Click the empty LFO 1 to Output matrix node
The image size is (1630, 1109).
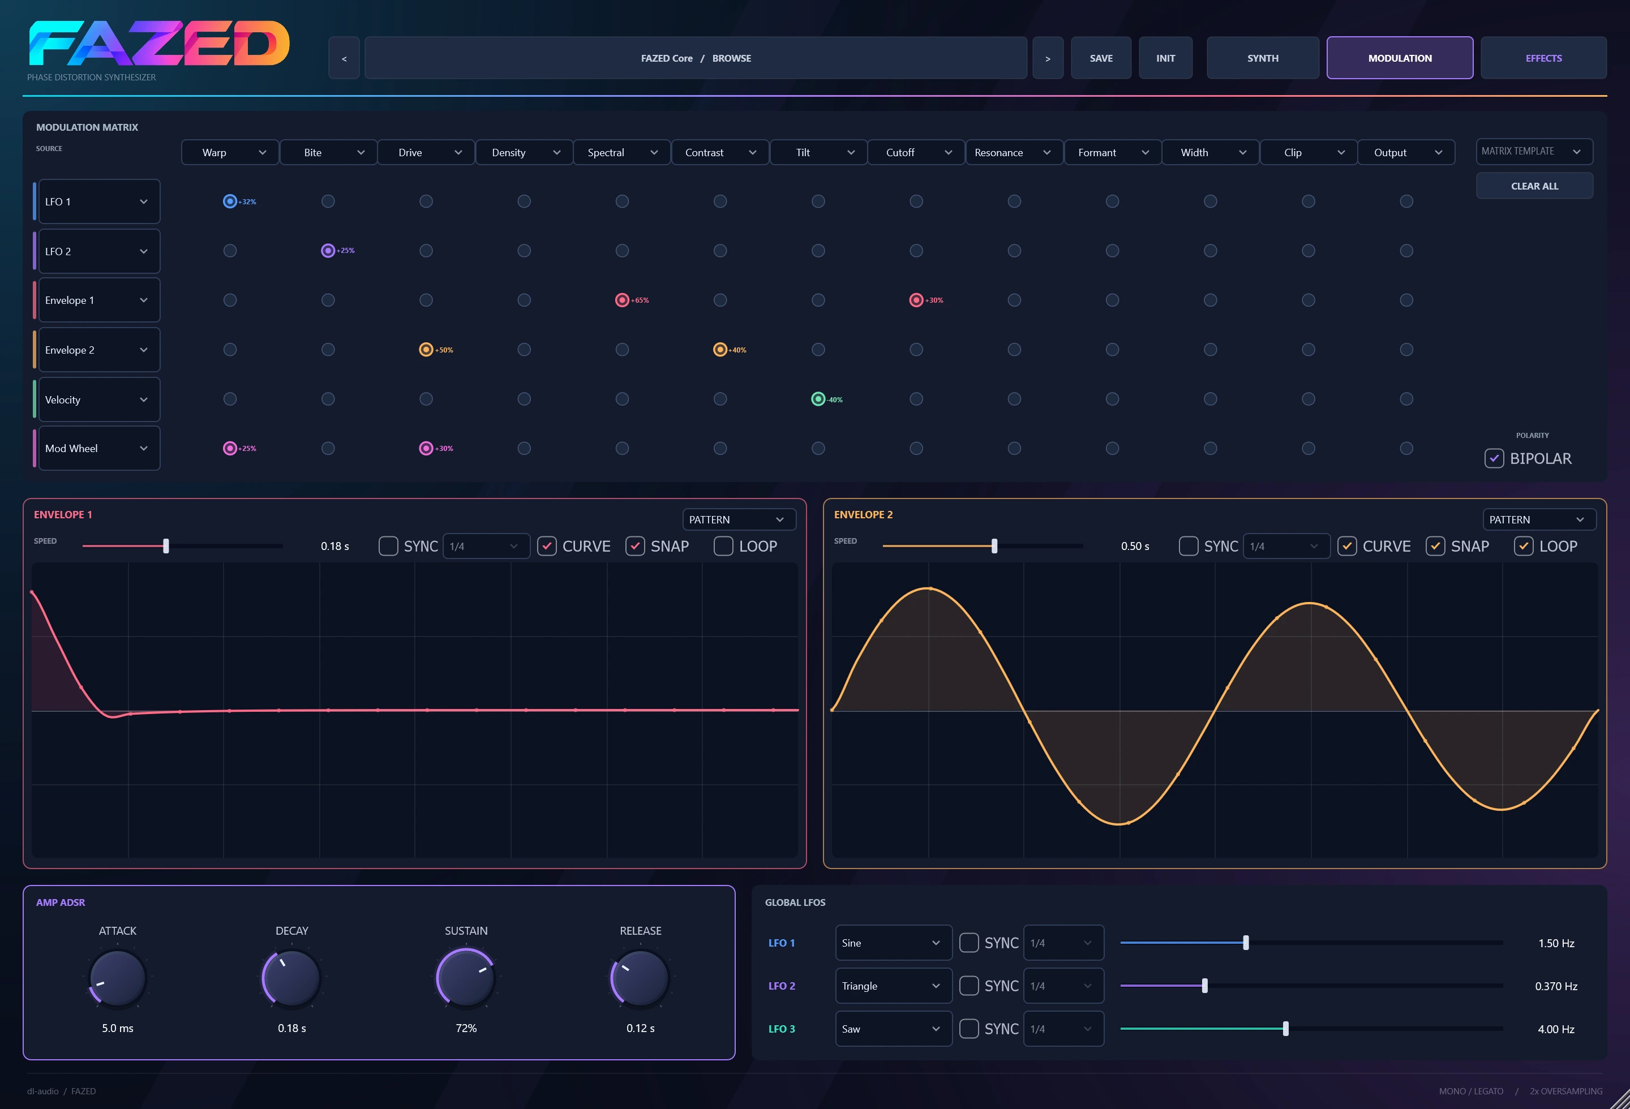(x=1406, y=201)
